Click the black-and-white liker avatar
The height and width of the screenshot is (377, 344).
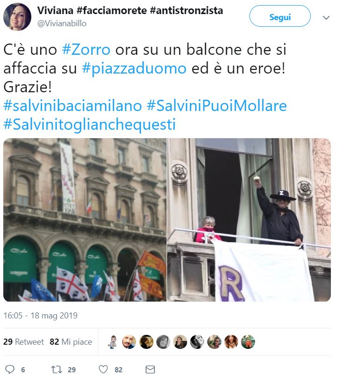click(197, 342)
